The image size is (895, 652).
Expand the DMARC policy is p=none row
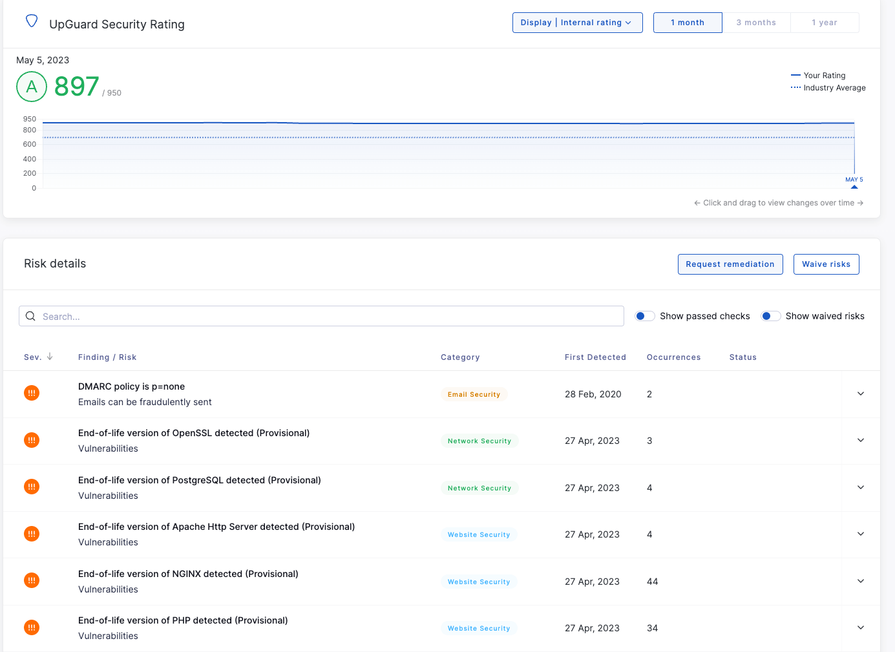click(861, 394)
